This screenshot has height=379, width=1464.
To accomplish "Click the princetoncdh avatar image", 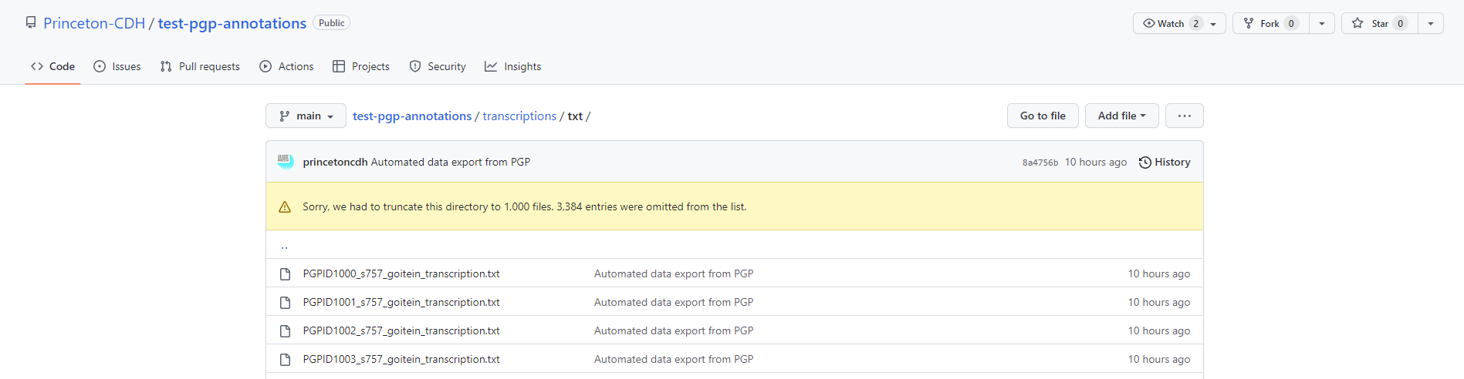I will pyautogui.click(x=286, y=161).
